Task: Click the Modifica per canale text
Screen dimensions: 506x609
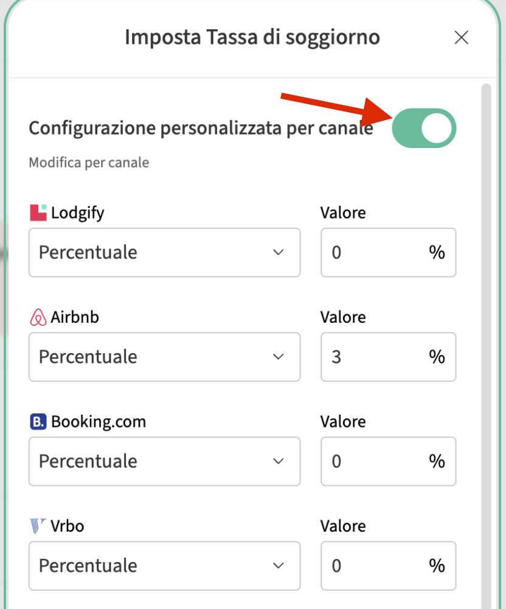Action: (89, 163)
